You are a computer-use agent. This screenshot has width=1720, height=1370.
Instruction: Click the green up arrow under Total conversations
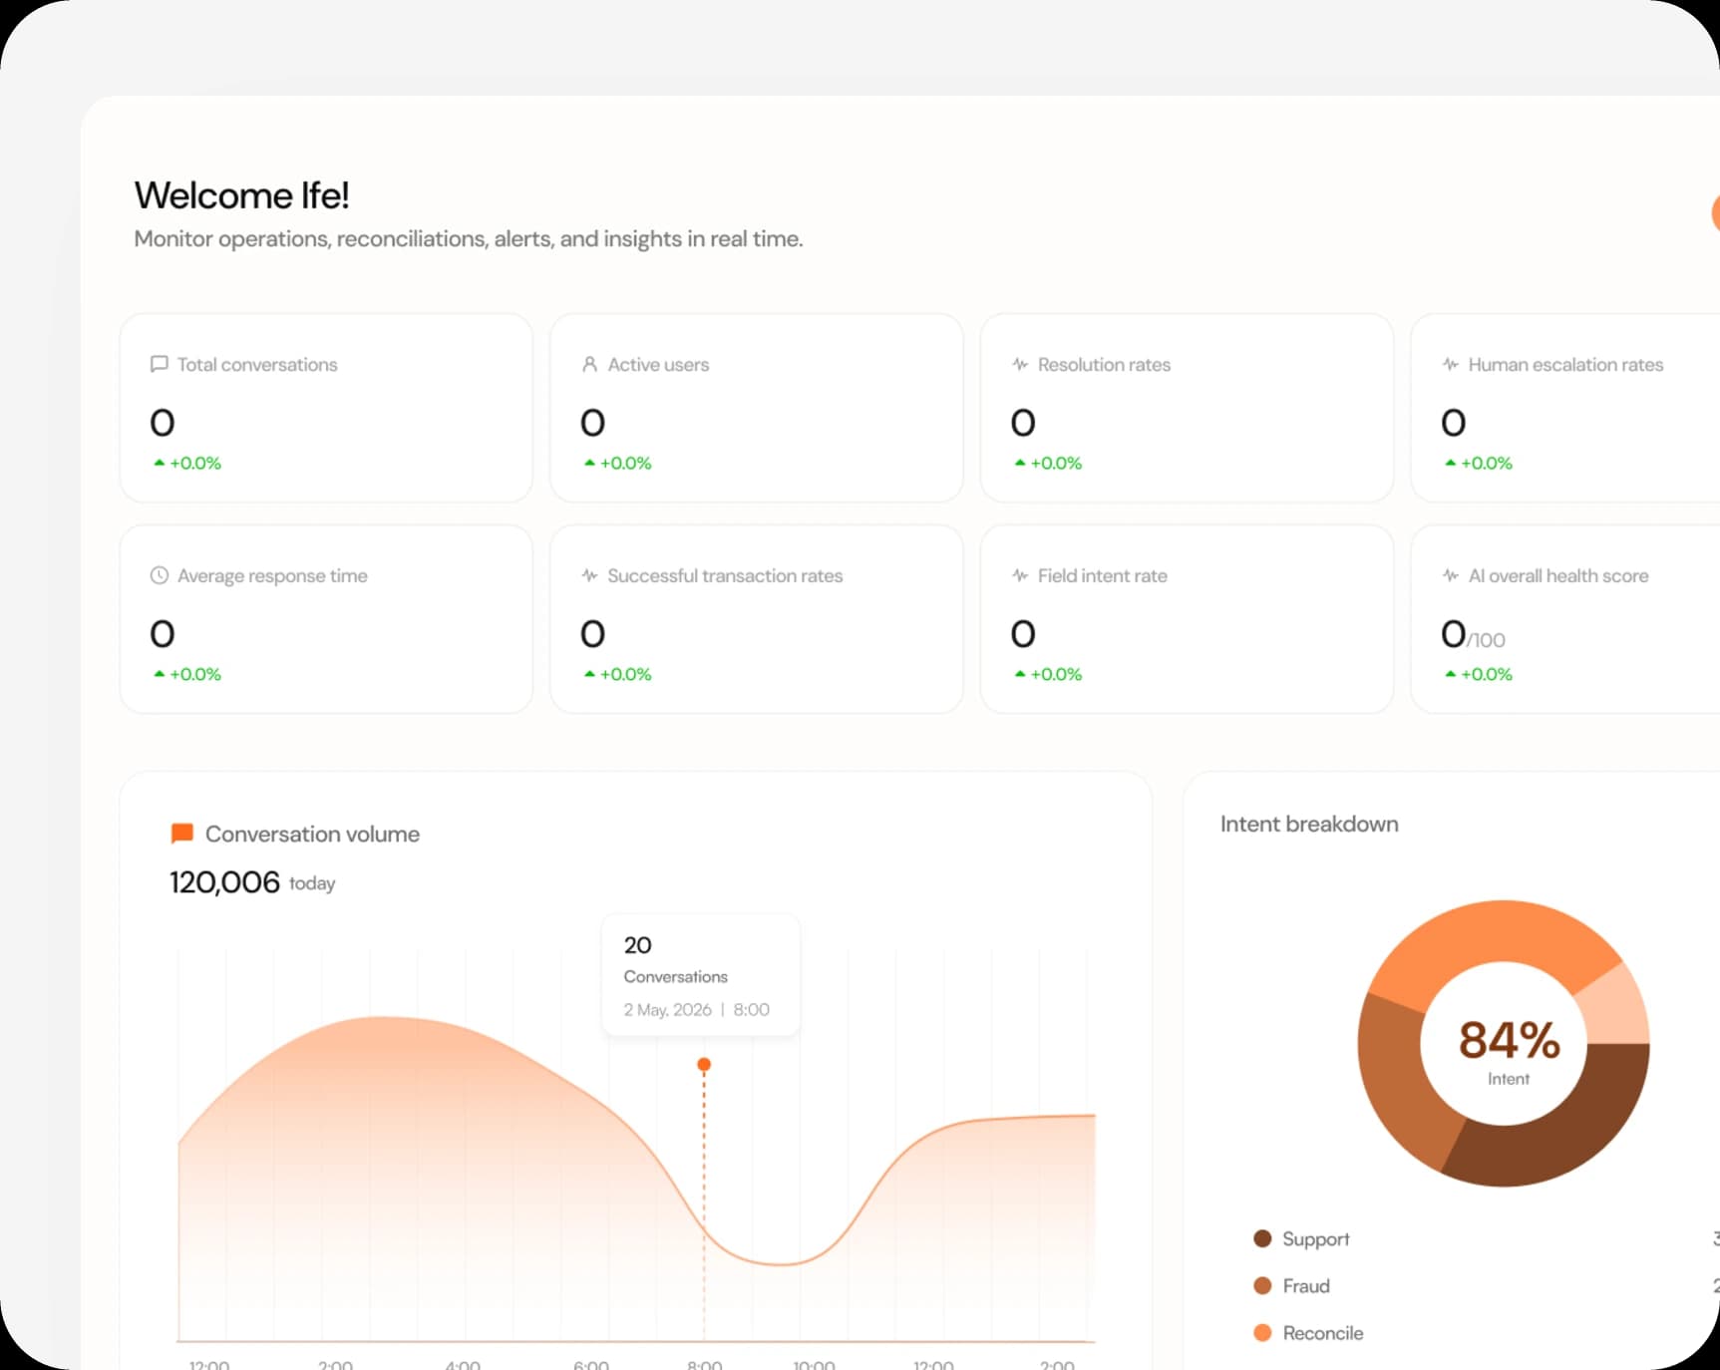point(159,463)
